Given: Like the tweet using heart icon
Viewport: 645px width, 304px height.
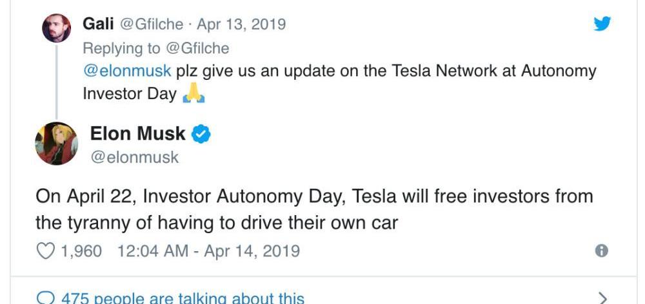Looking at the screenshot, I should [45, 251].
